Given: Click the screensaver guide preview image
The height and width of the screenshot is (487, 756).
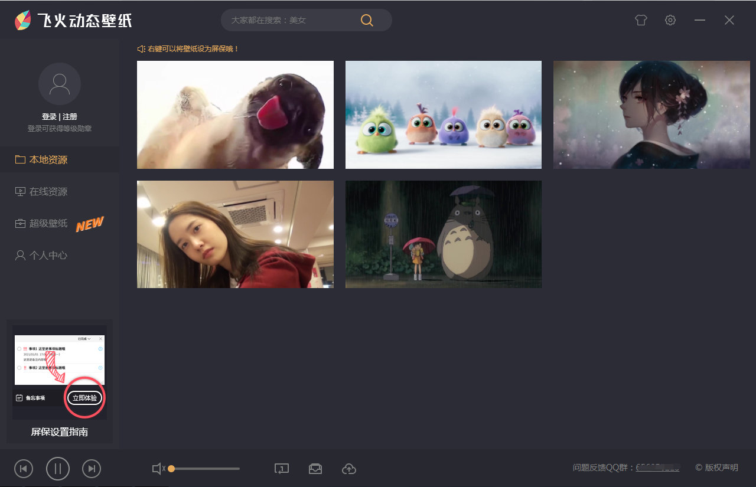Looking at the screenshot, I should tap(60, 372).
